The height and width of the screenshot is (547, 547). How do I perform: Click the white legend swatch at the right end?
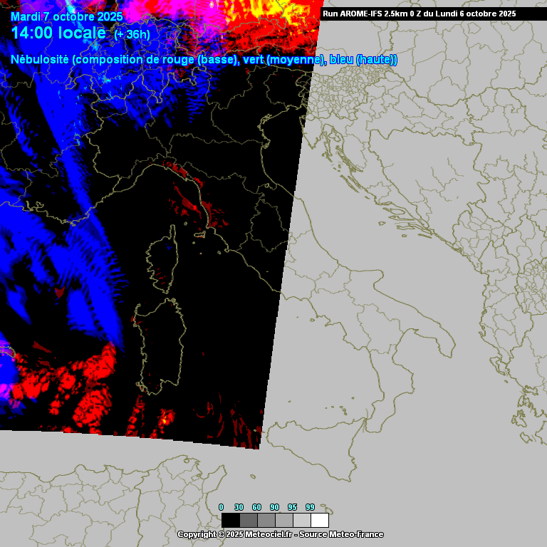(x=319, y=520)
